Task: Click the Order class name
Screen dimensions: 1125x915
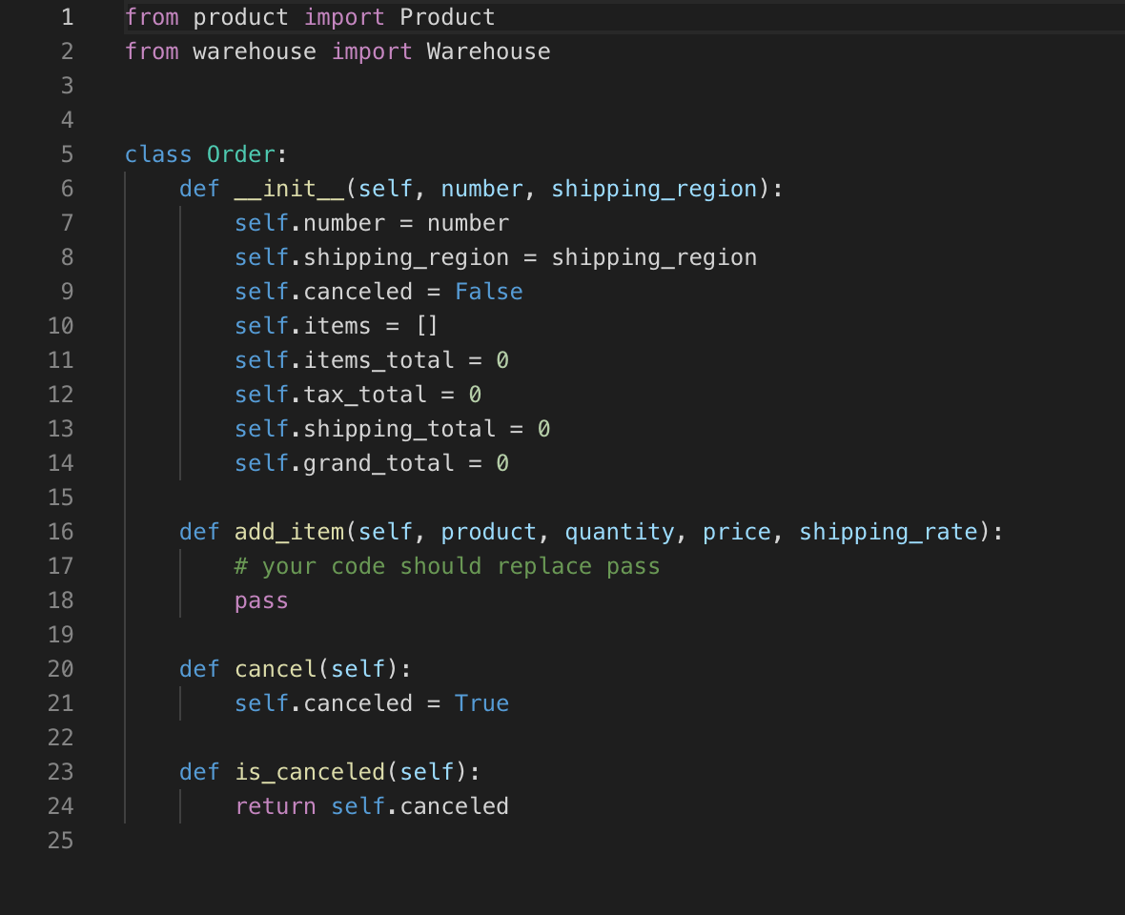Action: tap(240, 153)
